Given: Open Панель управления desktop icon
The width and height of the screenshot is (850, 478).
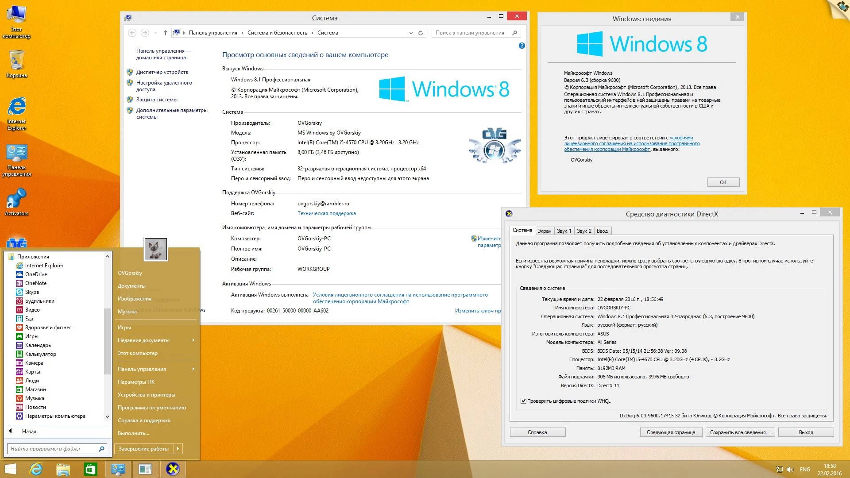Looking at the screenshot, I should tap(16, 160).
